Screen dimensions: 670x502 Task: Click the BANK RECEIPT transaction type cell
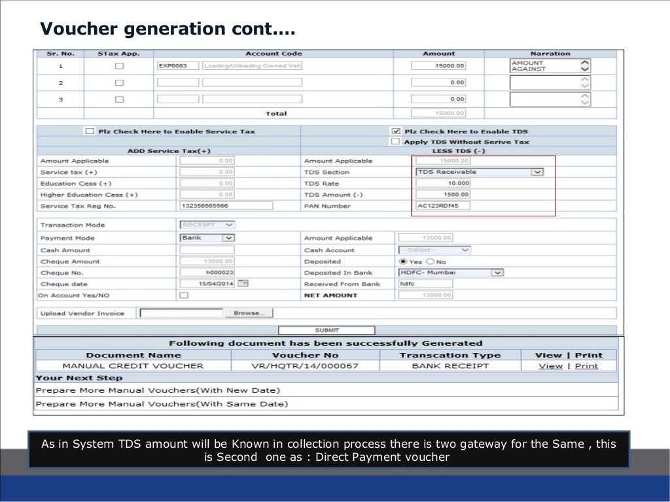click(x=450, y=366)
